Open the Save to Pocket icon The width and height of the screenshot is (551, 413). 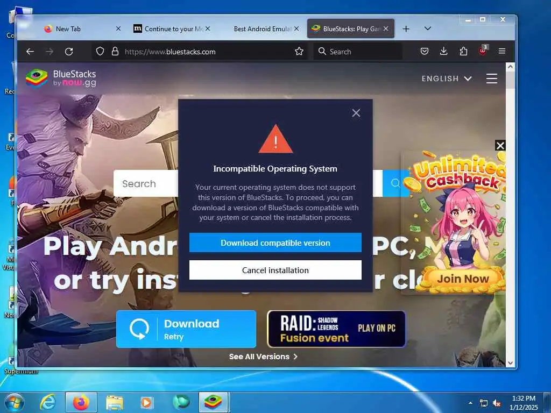click(425, 52)
